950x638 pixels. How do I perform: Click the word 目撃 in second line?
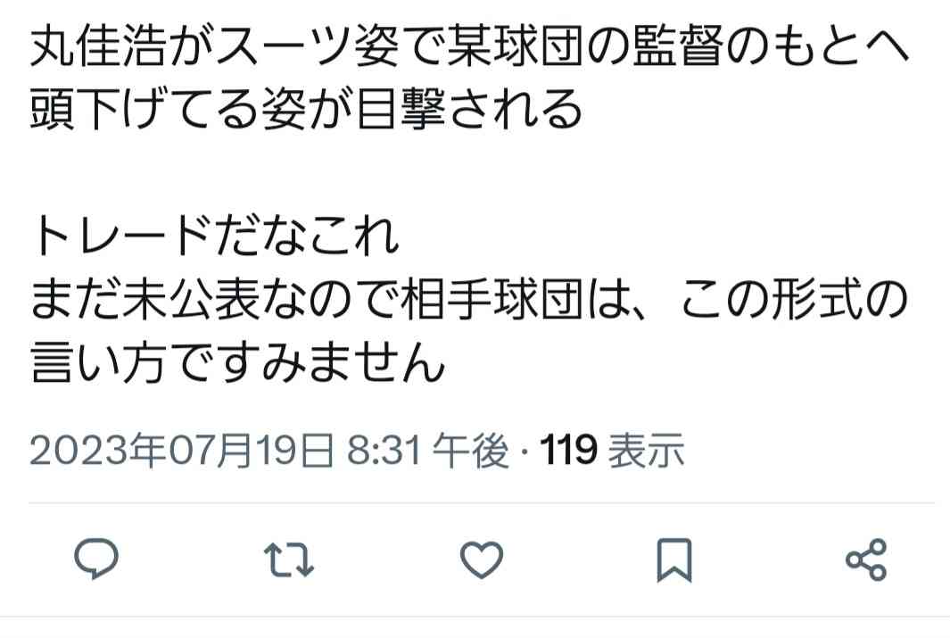401,109
